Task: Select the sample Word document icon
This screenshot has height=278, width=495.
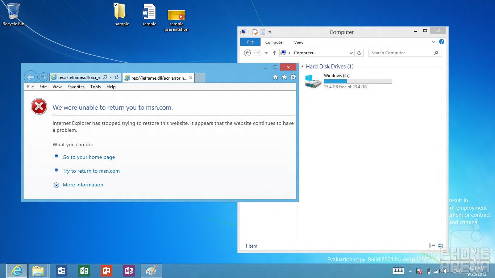Action: point(149,14)
